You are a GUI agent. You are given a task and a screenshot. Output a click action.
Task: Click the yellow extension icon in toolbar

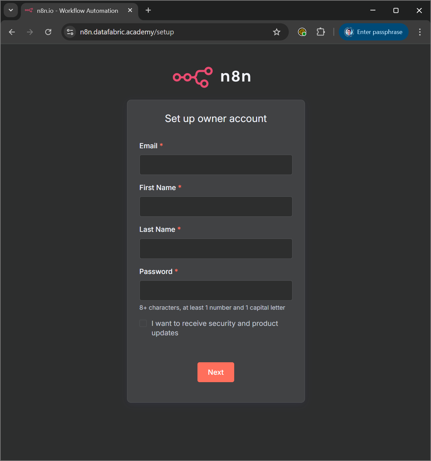tap(302, 32)
